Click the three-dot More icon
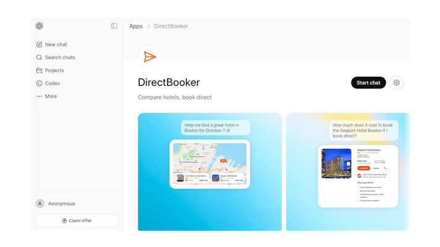Viewport: 440px width, 247px height. tap(39, 96)
